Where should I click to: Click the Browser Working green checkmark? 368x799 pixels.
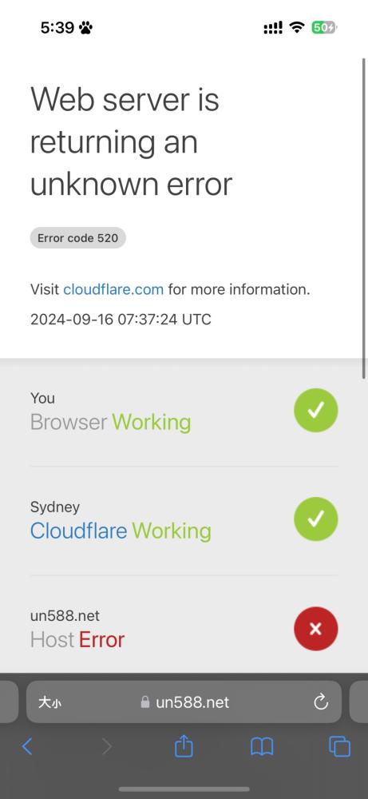pyautogui.click(x=315, y=410)
